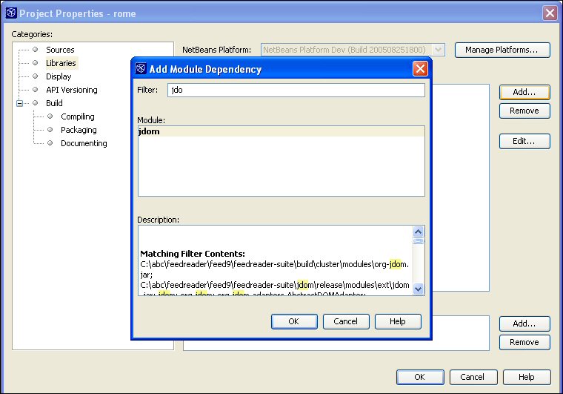
Task: Click Edit... button in Project Properties
Action: 524,141
